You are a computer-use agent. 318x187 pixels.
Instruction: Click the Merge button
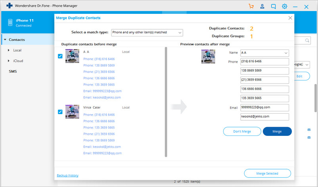[277, 132]
